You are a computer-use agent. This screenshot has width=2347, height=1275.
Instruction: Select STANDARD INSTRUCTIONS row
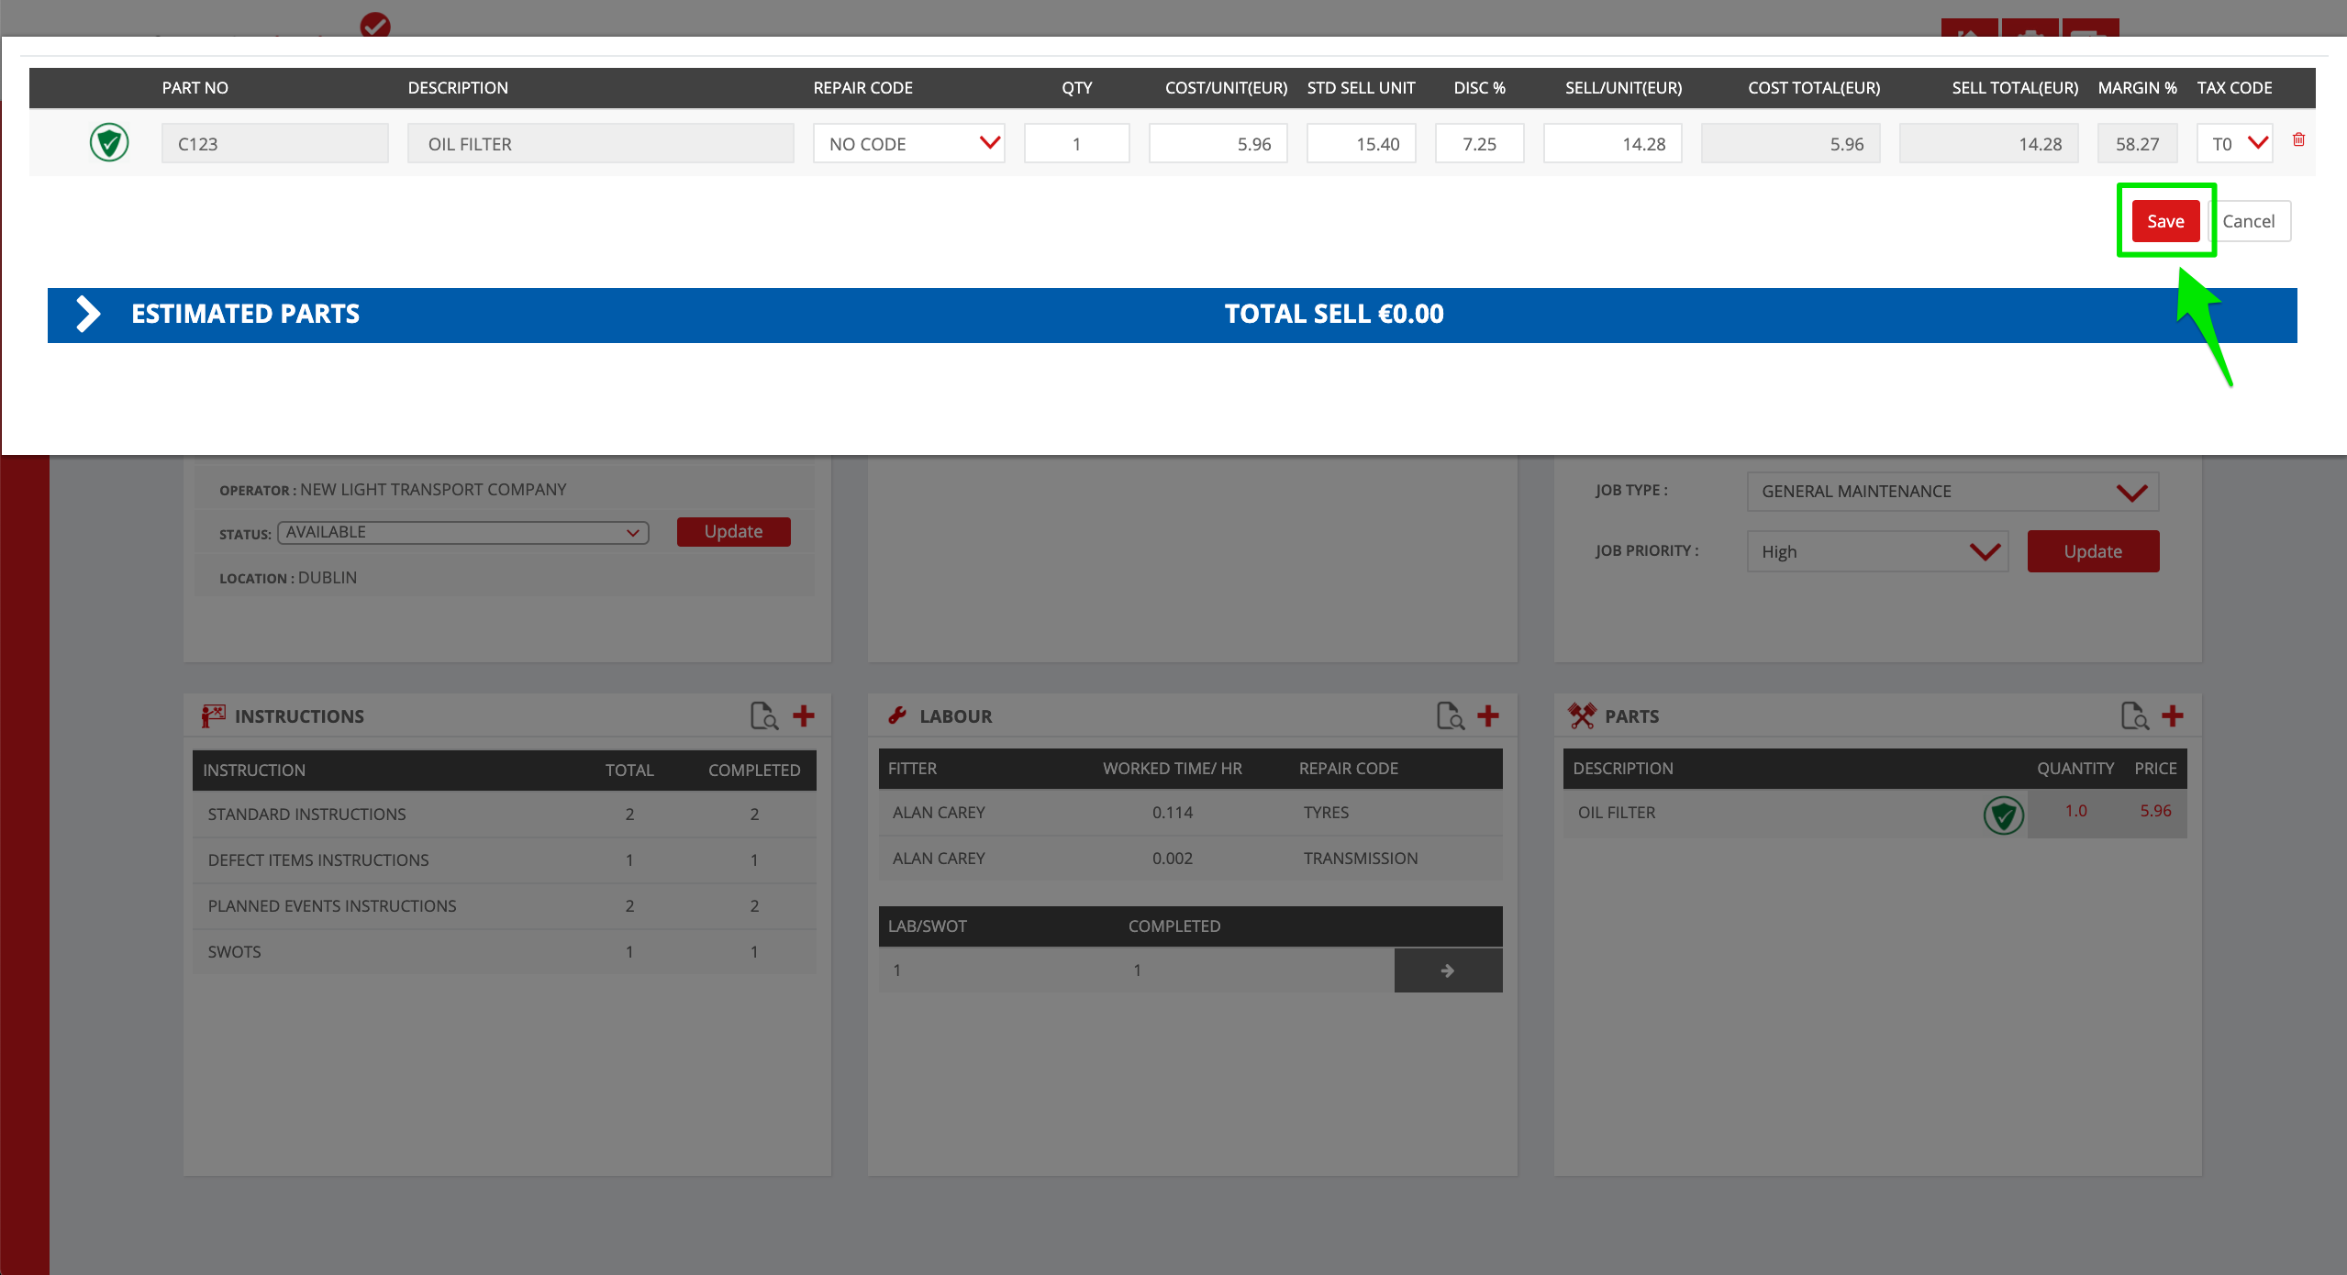tap(504, 815)
